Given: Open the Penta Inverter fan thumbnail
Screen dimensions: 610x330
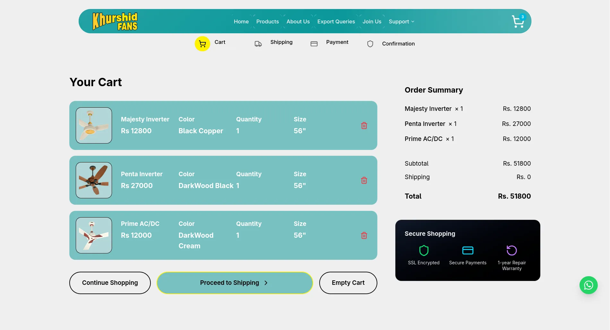Looking at the screenshot, I should click(x=94, y=180).
